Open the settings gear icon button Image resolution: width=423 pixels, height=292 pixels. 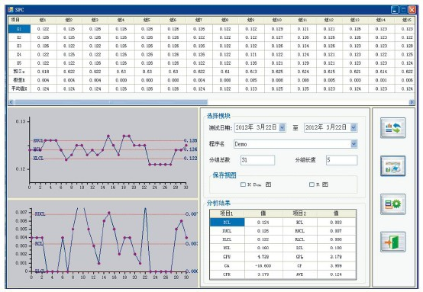coord(392,204)
